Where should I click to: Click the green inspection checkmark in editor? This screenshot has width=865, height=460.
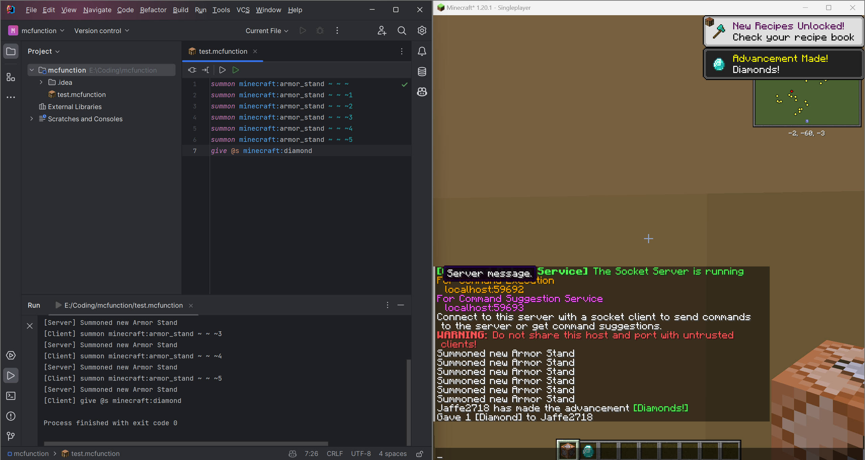tap(404, 84)
